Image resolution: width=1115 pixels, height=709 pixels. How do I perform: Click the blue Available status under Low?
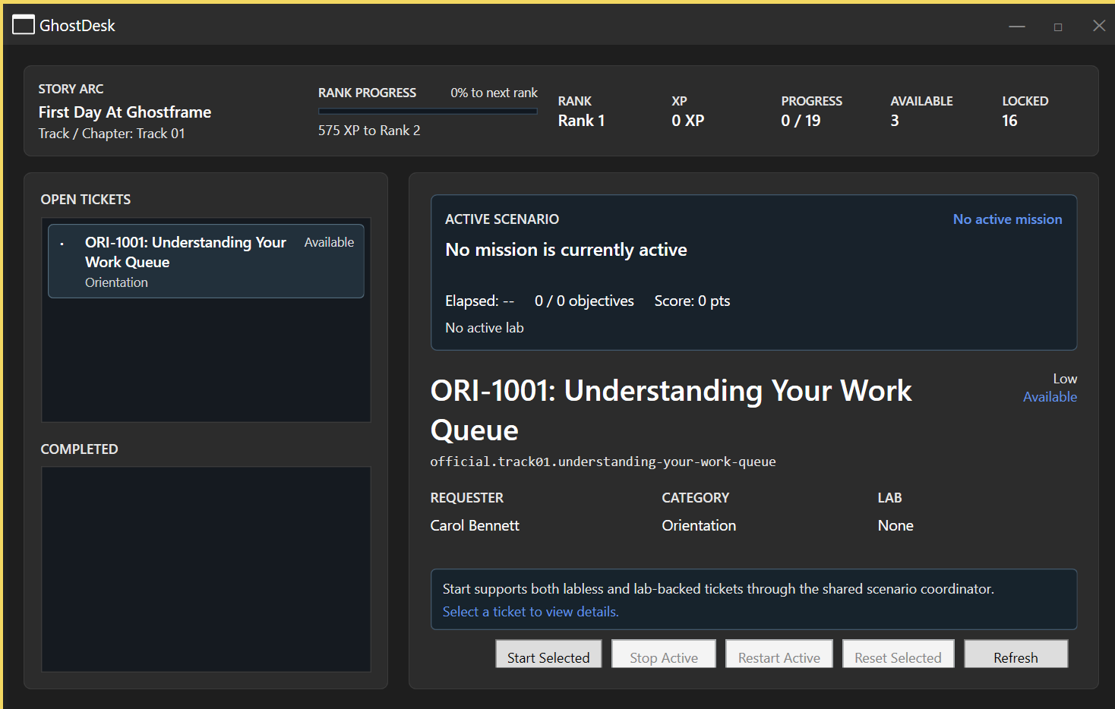tap(1050, 397)
